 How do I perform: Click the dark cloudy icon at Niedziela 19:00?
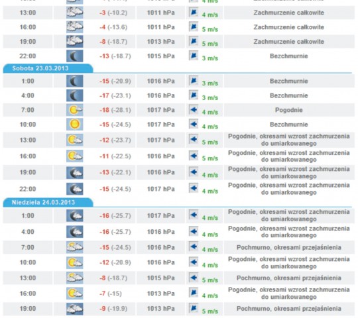75,309
